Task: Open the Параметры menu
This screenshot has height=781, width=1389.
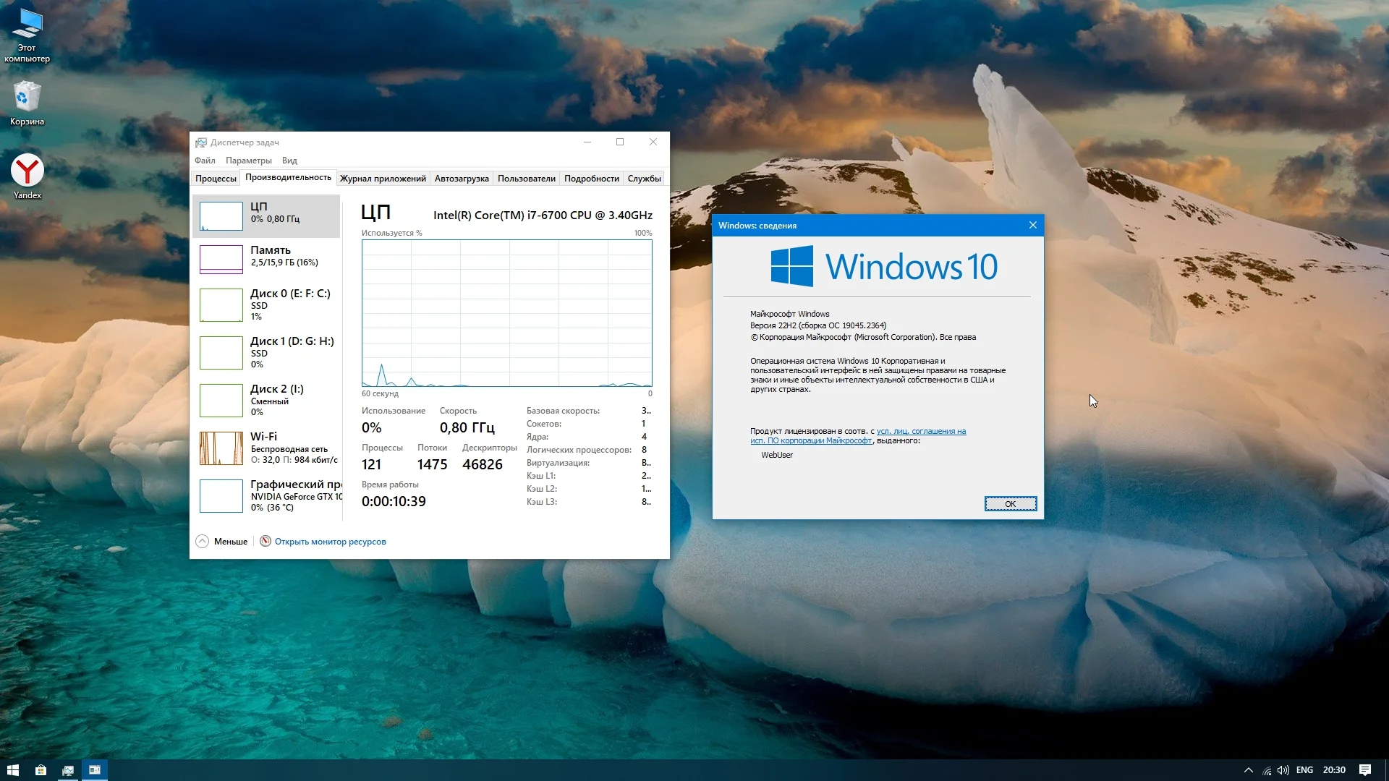Action: (248, 161)
